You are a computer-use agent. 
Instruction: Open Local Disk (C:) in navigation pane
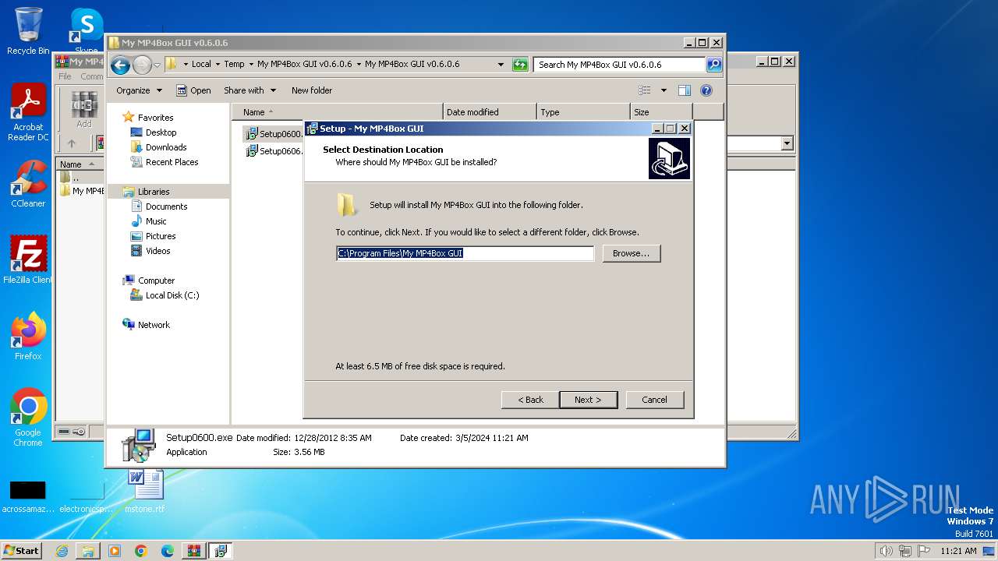[172, 295]
